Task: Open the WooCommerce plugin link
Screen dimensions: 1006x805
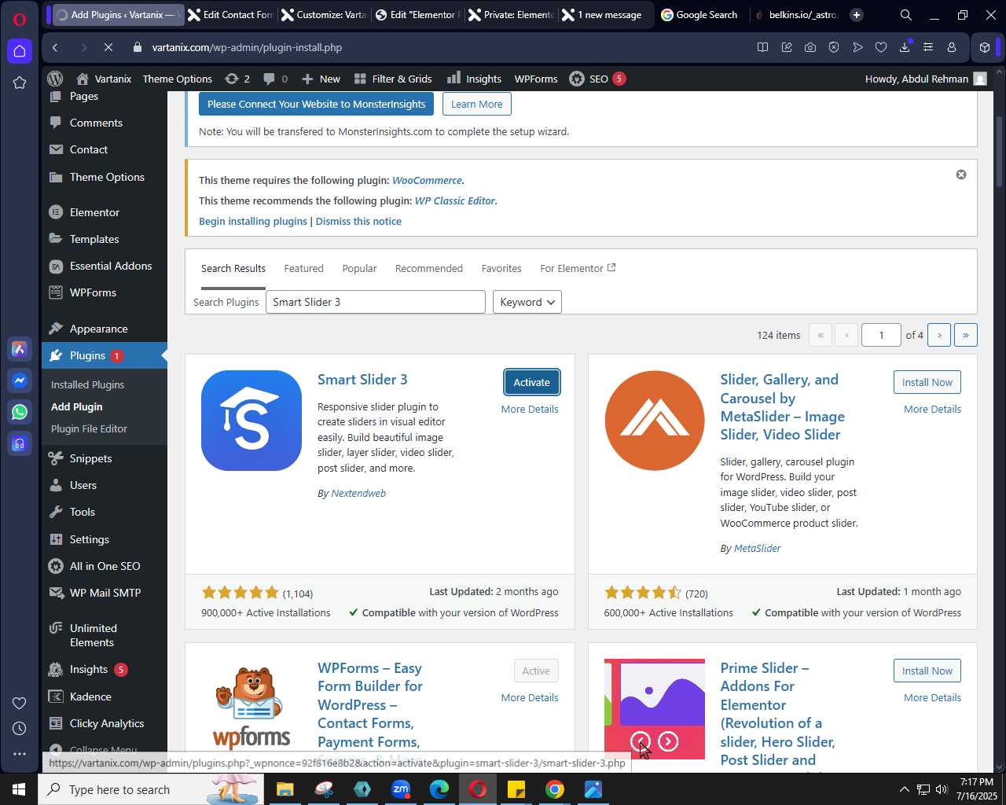Action: click(427, 180)
